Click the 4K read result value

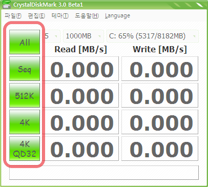pos(82,122)
